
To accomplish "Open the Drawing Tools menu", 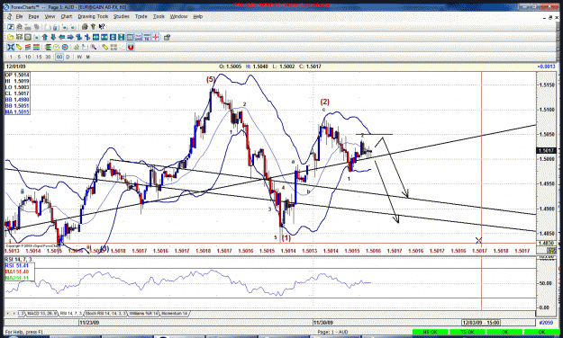I will pos(93,16).
